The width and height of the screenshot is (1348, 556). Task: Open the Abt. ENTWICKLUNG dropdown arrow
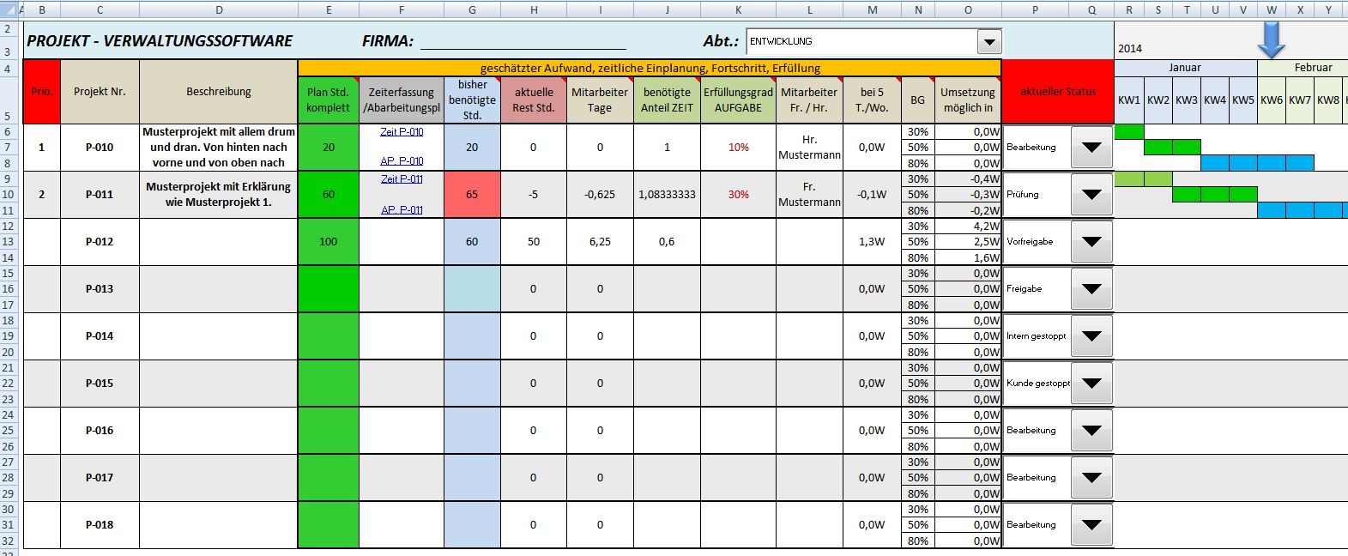tap(989, 42)
